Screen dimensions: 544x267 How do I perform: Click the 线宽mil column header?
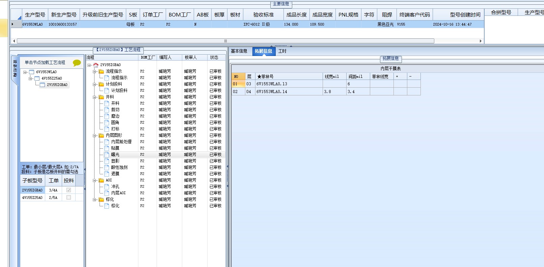click(x=334, y=77)
